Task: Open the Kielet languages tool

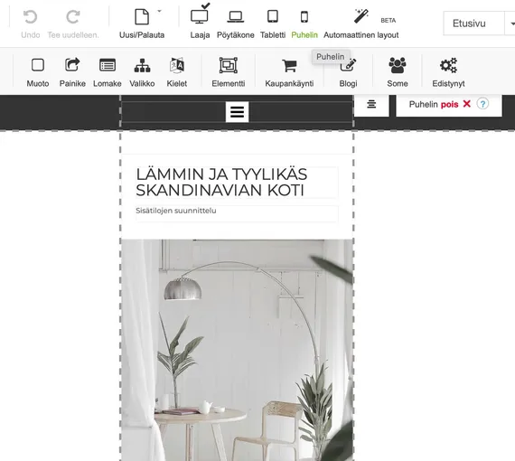Action: tap(177, 65)
